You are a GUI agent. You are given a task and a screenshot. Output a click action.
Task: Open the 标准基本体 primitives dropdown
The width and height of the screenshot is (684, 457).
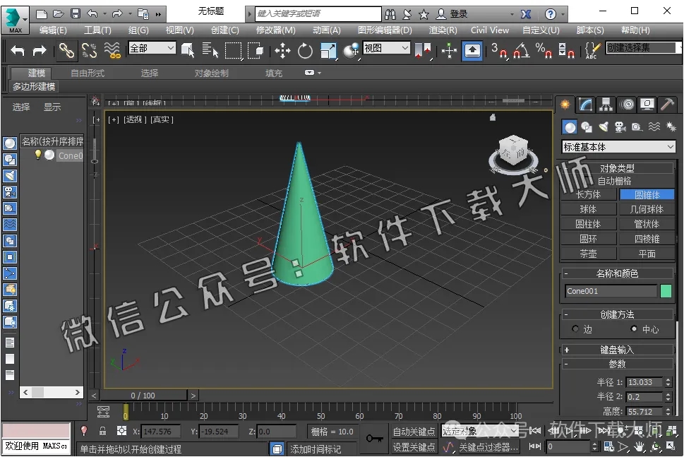pos(618,146)
